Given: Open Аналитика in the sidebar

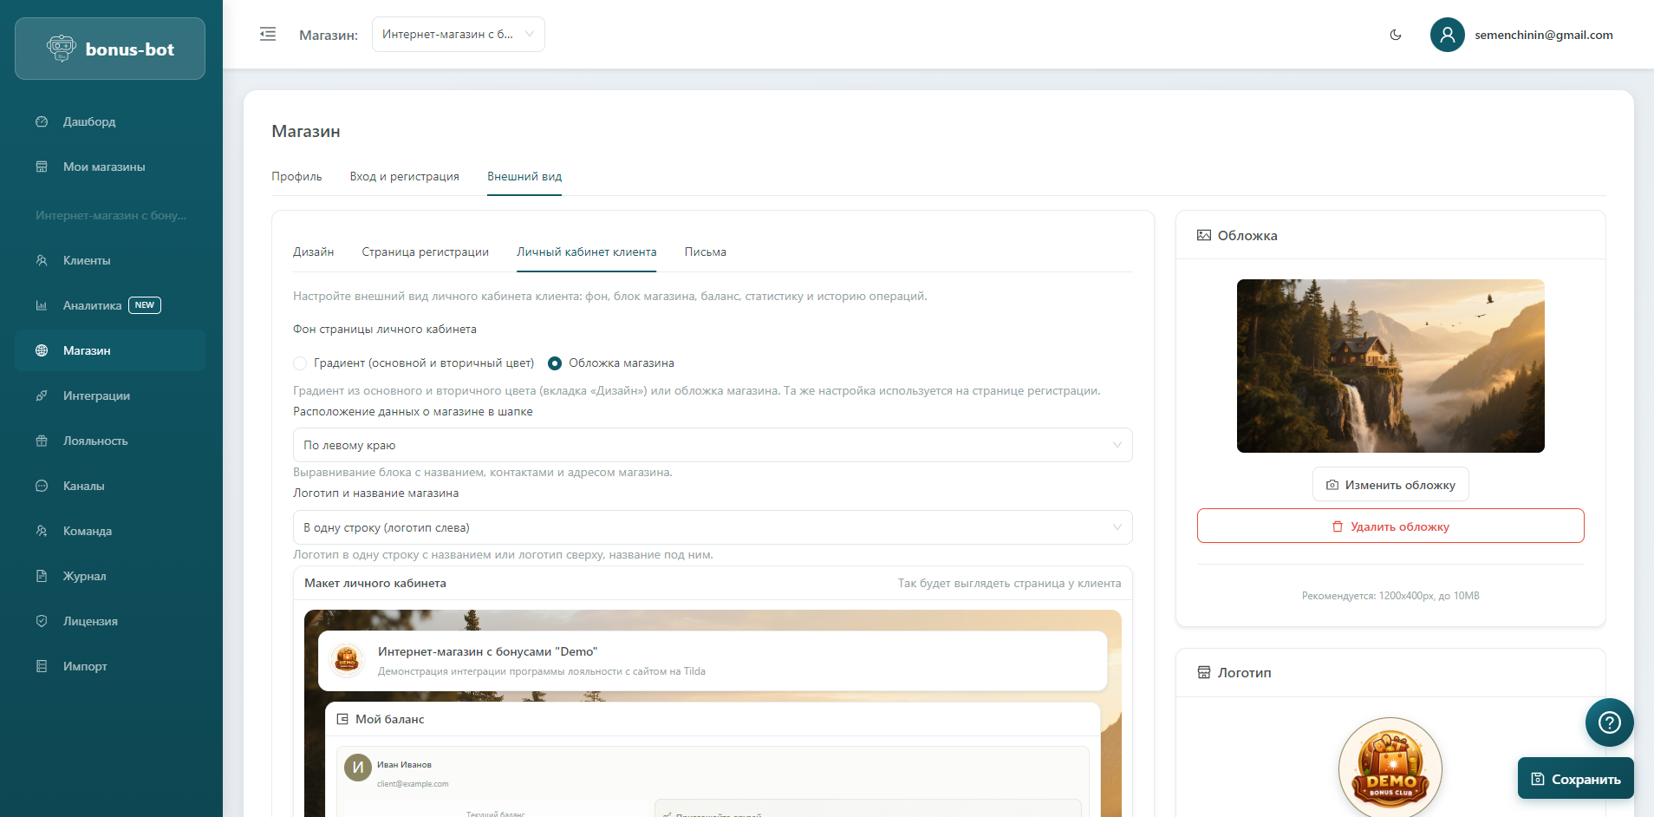Looking at the screenshot, I should point(92,305).
